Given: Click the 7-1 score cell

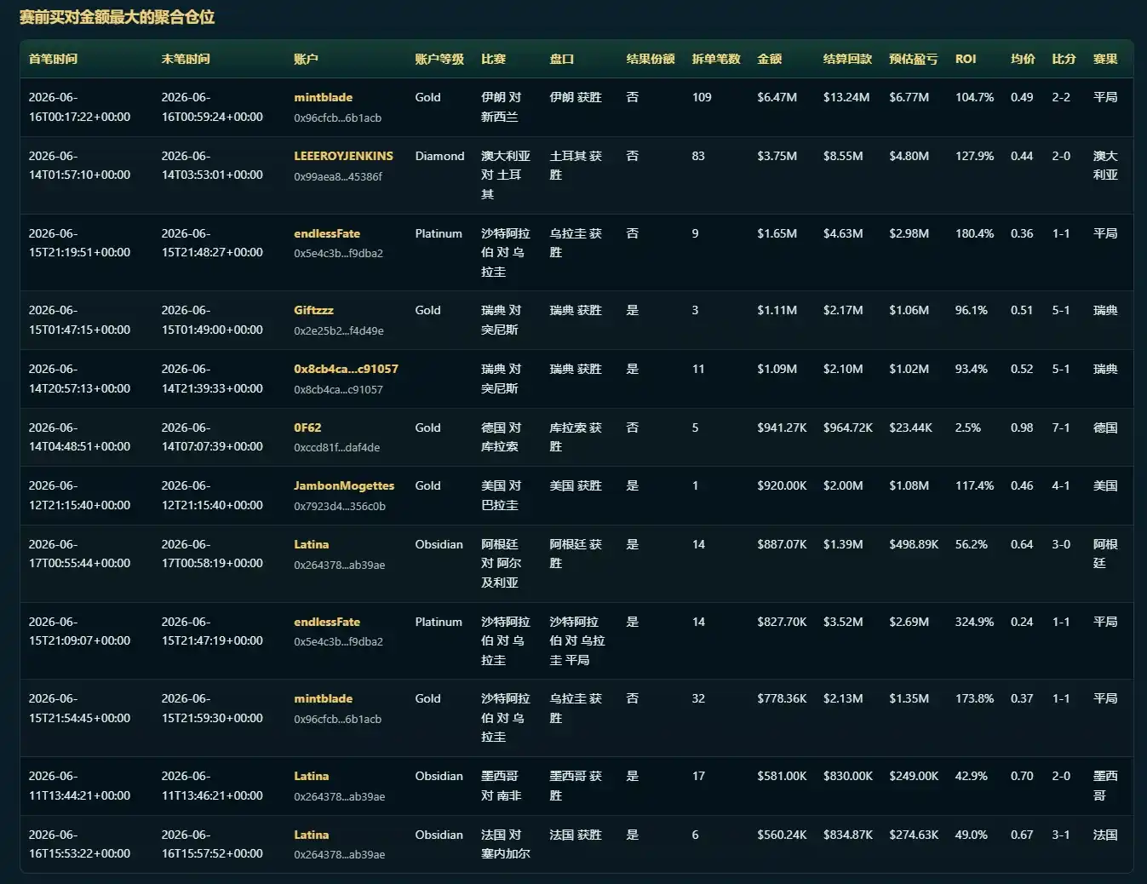Looking at the screenshot, I should point(1061,428).
